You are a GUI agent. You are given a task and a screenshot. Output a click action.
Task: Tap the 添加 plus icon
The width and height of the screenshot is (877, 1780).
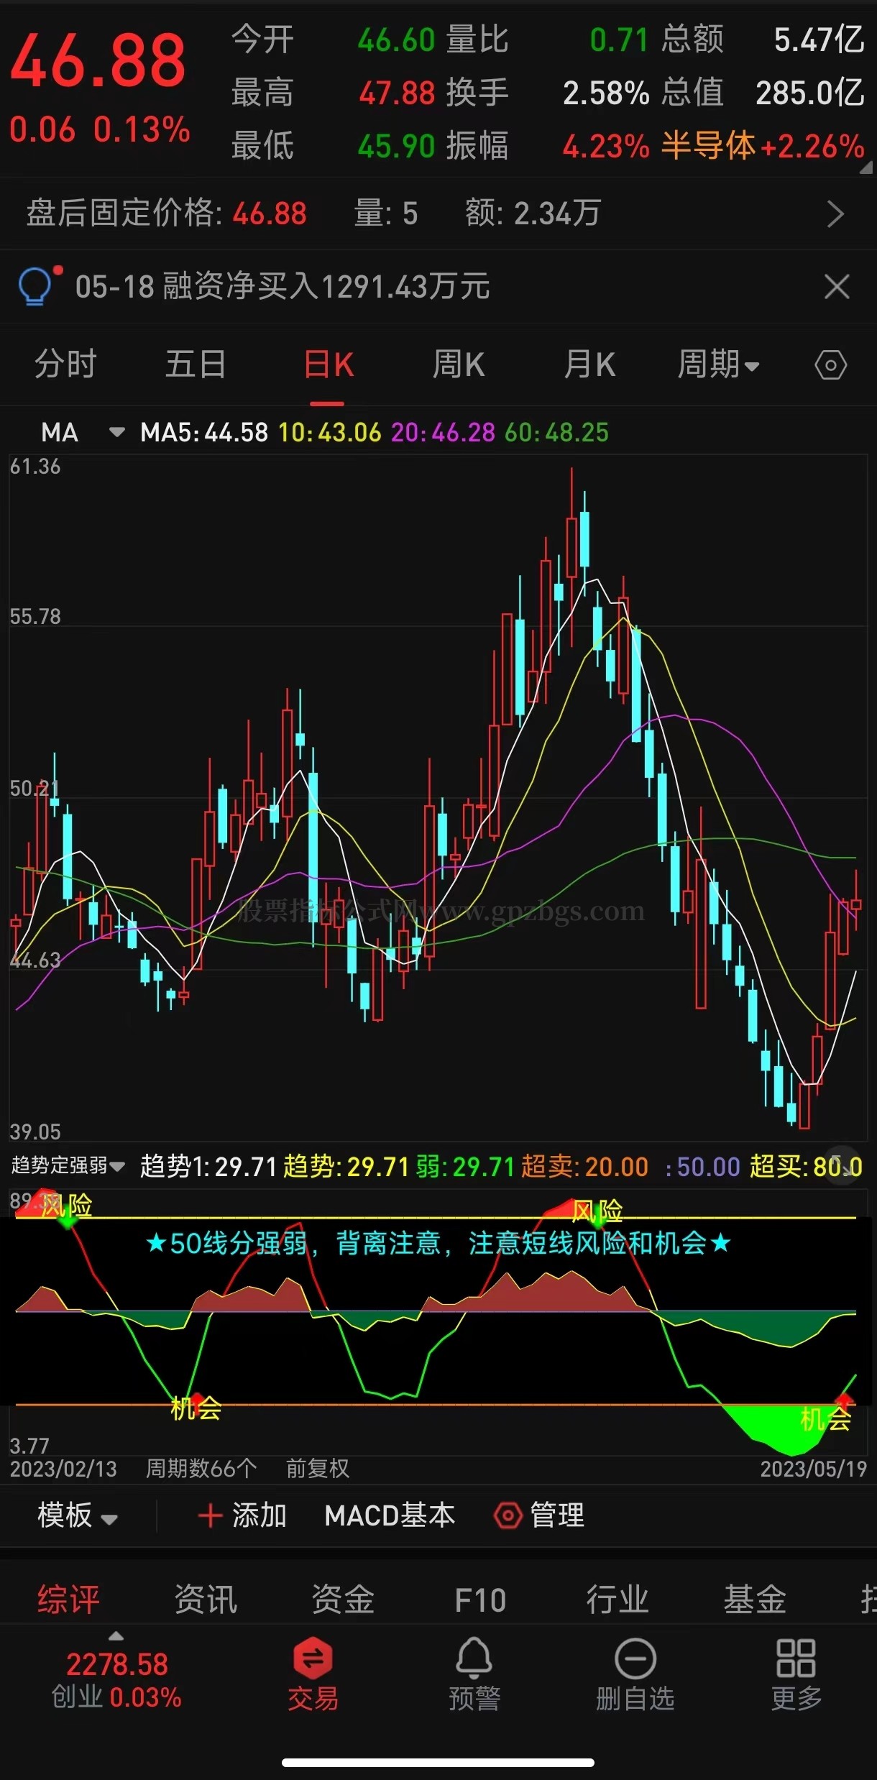[210, 1515]
